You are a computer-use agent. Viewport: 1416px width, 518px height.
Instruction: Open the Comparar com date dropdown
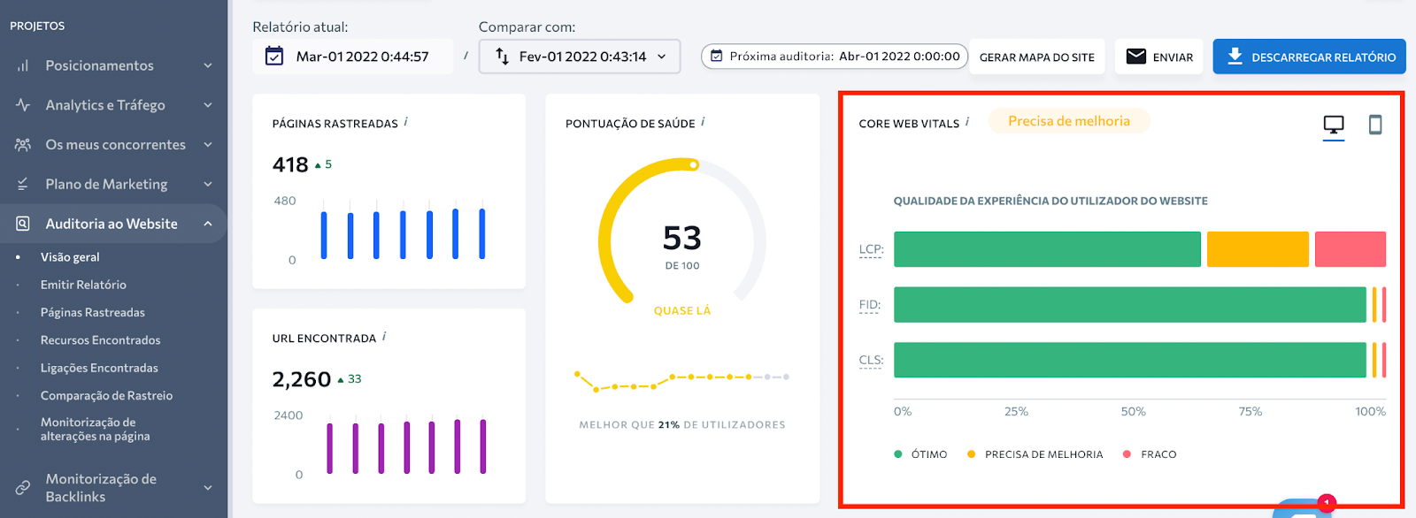click(580, 57)
